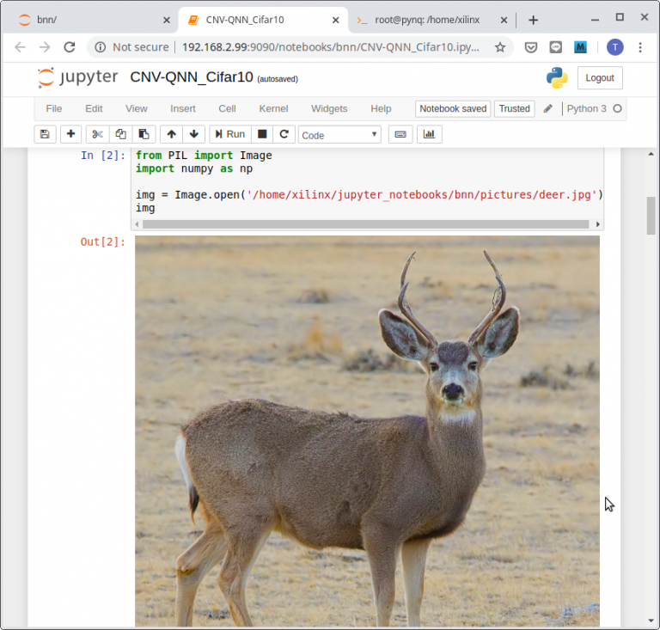Click the Logout button
The width and height of the screenshot is (660, 630).
coord(599,77)
